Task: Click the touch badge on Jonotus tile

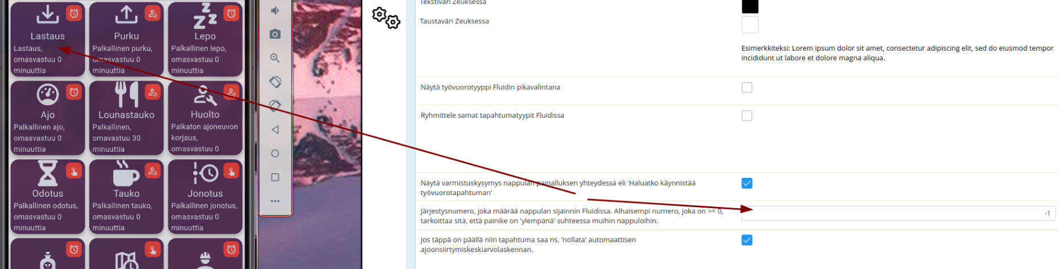Action: (x=231, y=171)
